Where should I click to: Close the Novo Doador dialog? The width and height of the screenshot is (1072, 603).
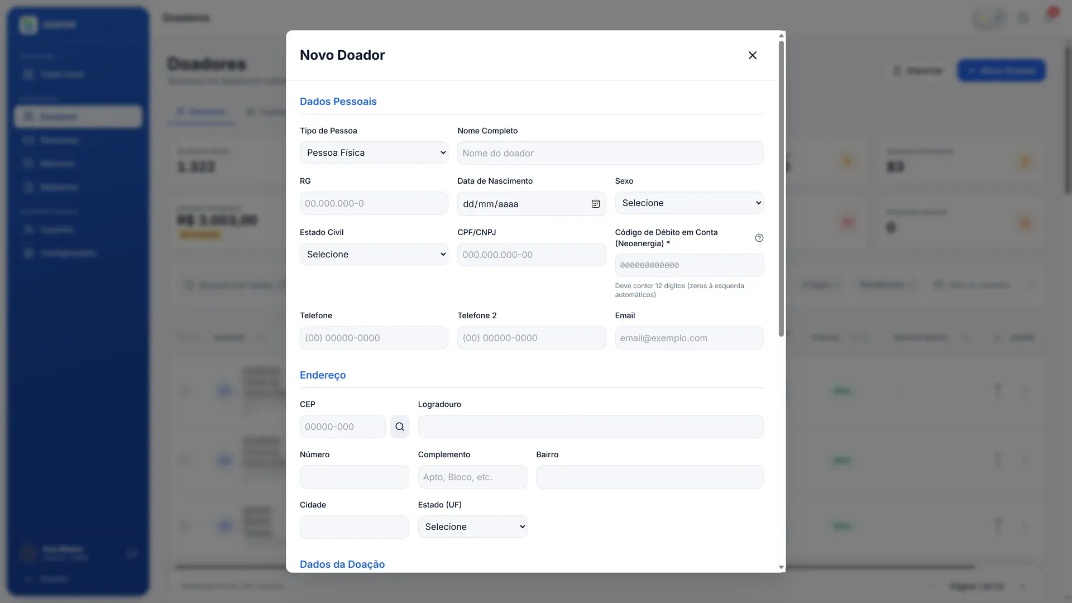coord(752,55)
